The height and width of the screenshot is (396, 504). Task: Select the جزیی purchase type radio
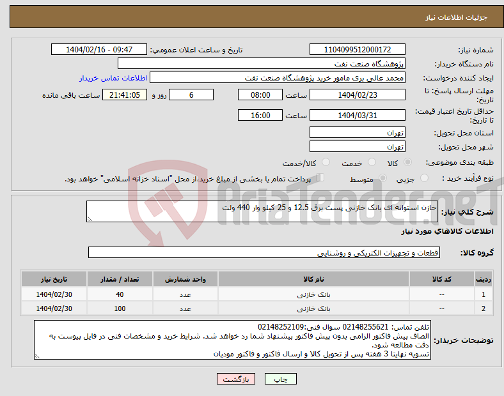point(424,178)
